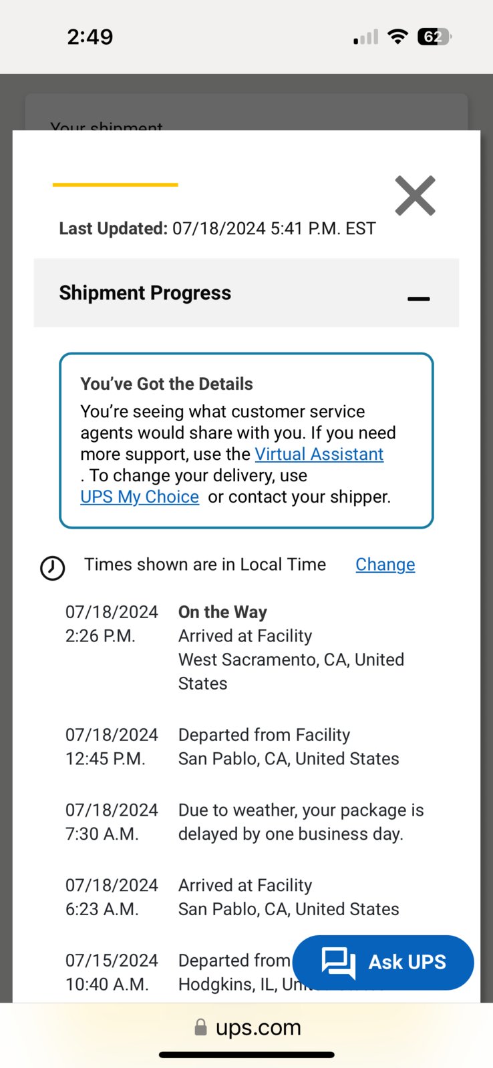Screen dimensions: 493x1068
Task: Select the Departed from Facility San Pablo entry
Action: 245,747
